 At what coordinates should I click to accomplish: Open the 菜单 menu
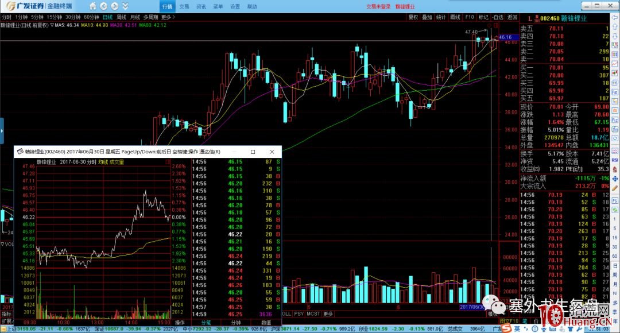[x=218, y=6]
